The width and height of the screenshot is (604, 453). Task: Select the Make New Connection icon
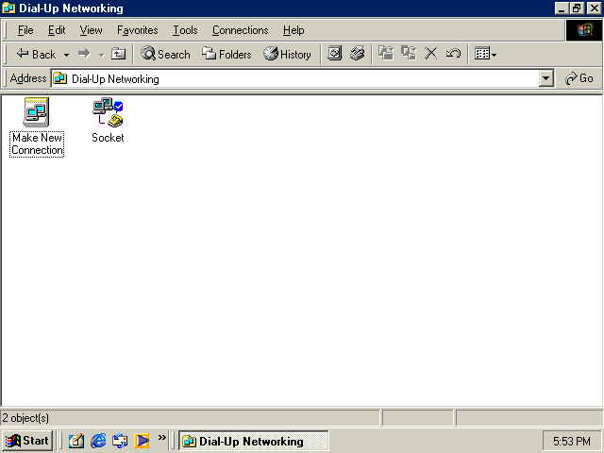point(37,127)
